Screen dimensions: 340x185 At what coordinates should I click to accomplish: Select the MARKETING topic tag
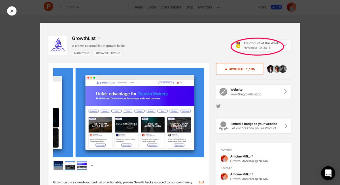82,53
